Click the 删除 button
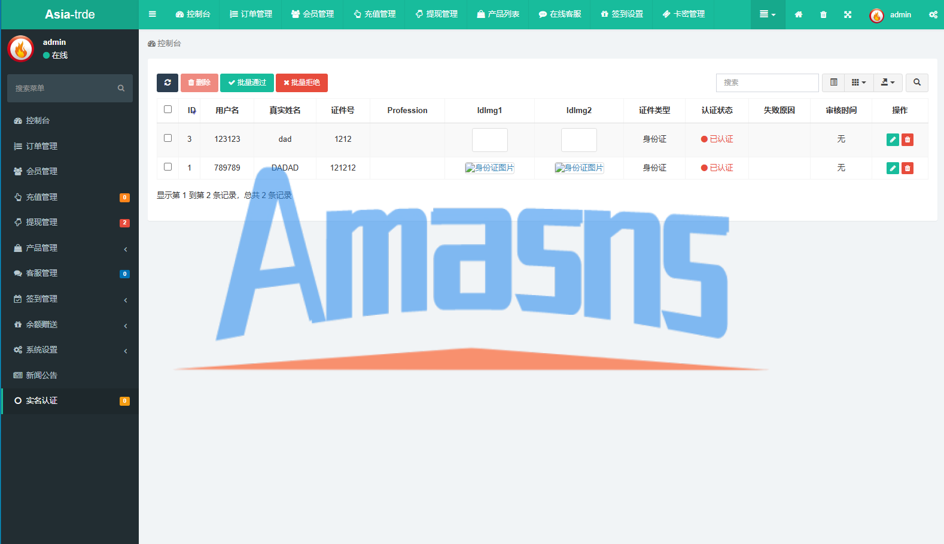Image resolution: width=944 pixels, height=544 pixels. (199, 83)
